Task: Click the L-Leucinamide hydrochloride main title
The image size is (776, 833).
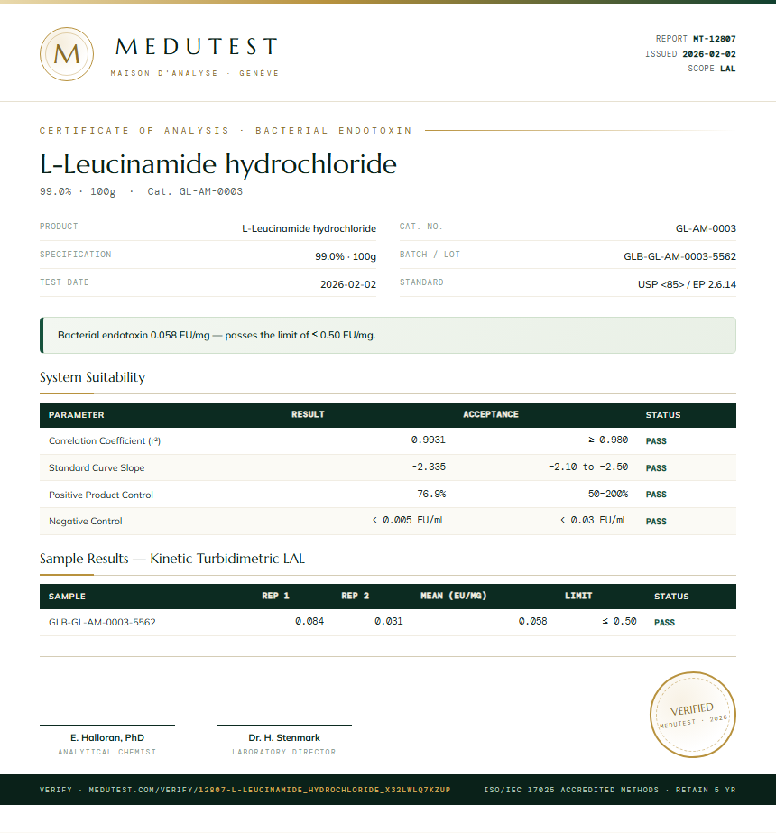Action: coord(218,164)
